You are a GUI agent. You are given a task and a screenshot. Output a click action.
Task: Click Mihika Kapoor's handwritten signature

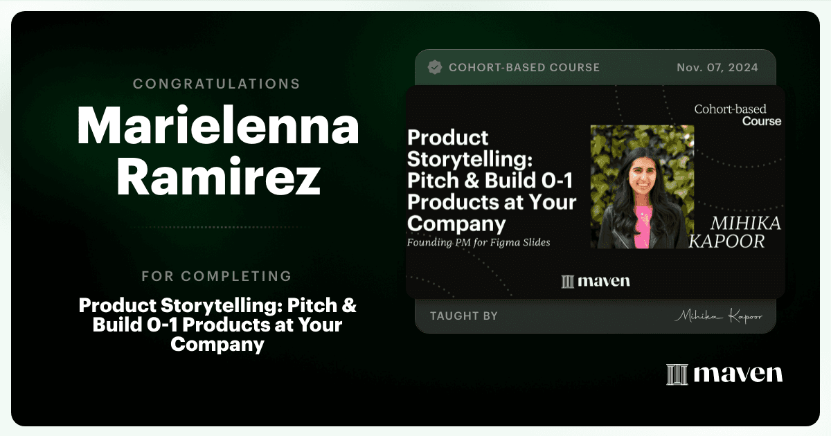point(718,316)
